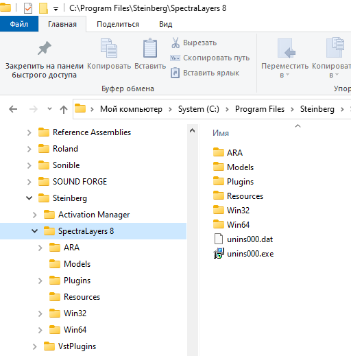
Task: Expand the VstPlugins tree node
Action: 34,346
